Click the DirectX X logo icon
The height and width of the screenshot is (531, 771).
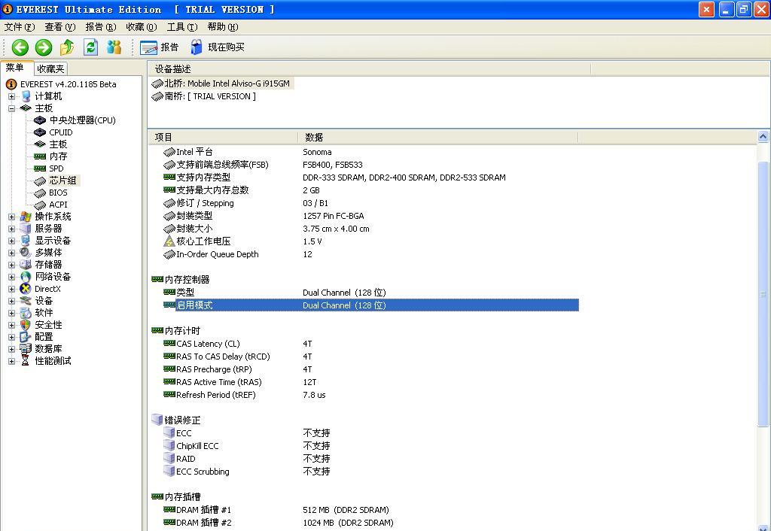tap(26, 289)
